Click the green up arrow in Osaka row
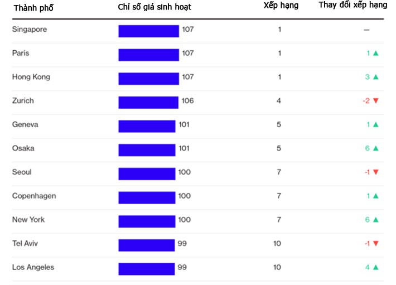This screenshot has width=396, height=285. pyautogui.click(x=376, y=148)
